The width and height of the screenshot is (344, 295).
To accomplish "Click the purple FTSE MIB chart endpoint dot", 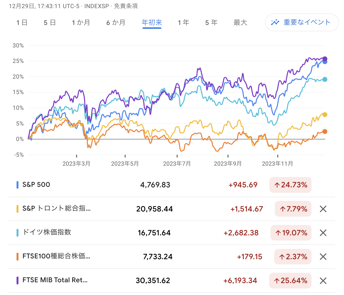I will coord(325,59).
